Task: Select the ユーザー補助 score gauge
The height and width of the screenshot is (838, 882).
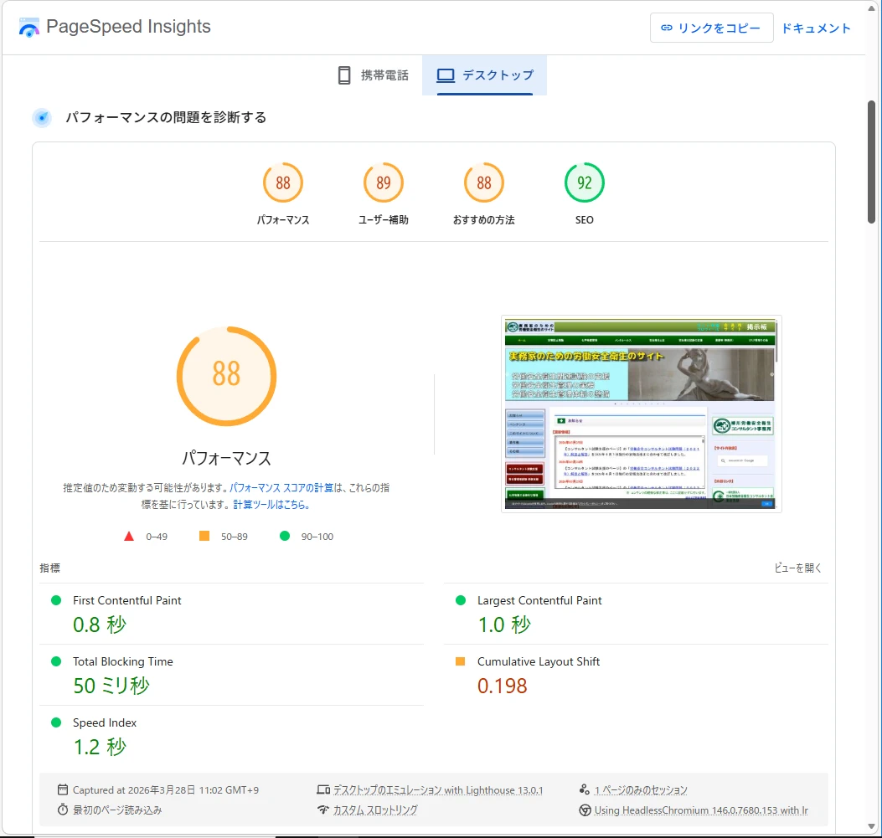Action: (384, 183)
